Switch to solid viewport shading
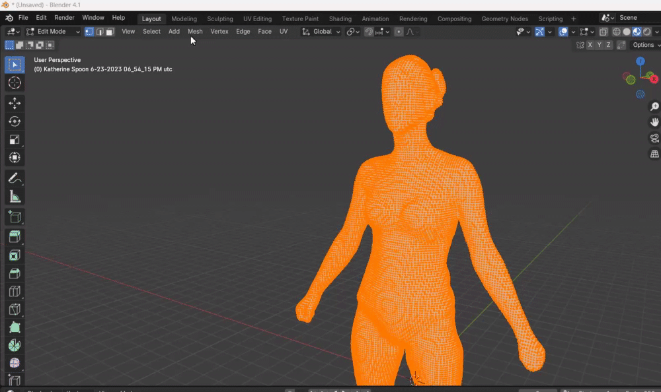661x392 pixels. (627, 32)
